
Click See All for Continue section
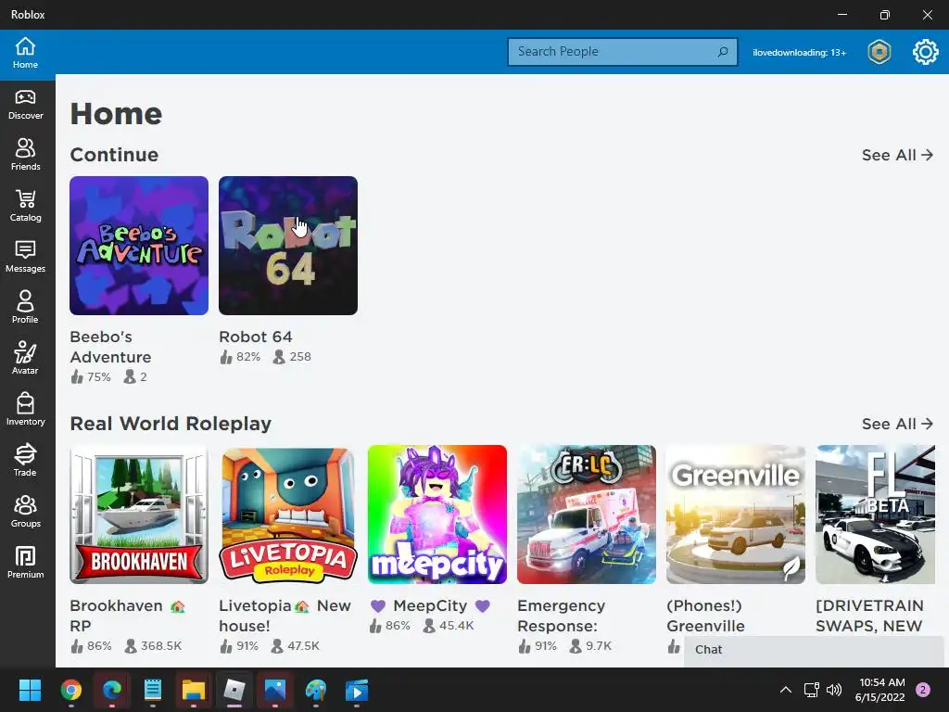897,155
